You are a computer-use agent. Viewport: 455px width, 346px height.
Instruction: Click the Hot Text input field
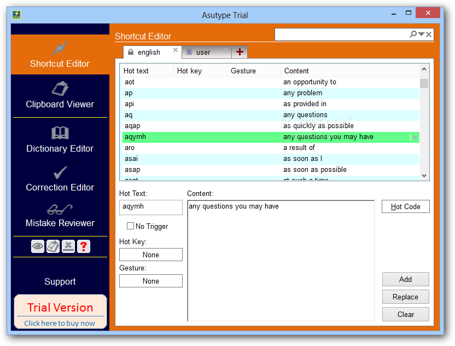coord(151,207)
